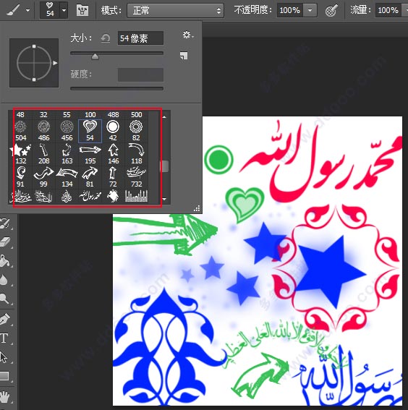The image size is (408, 410).
Task: Select the sketch arrow brush labeled 208
Action: tap(43, 154)
